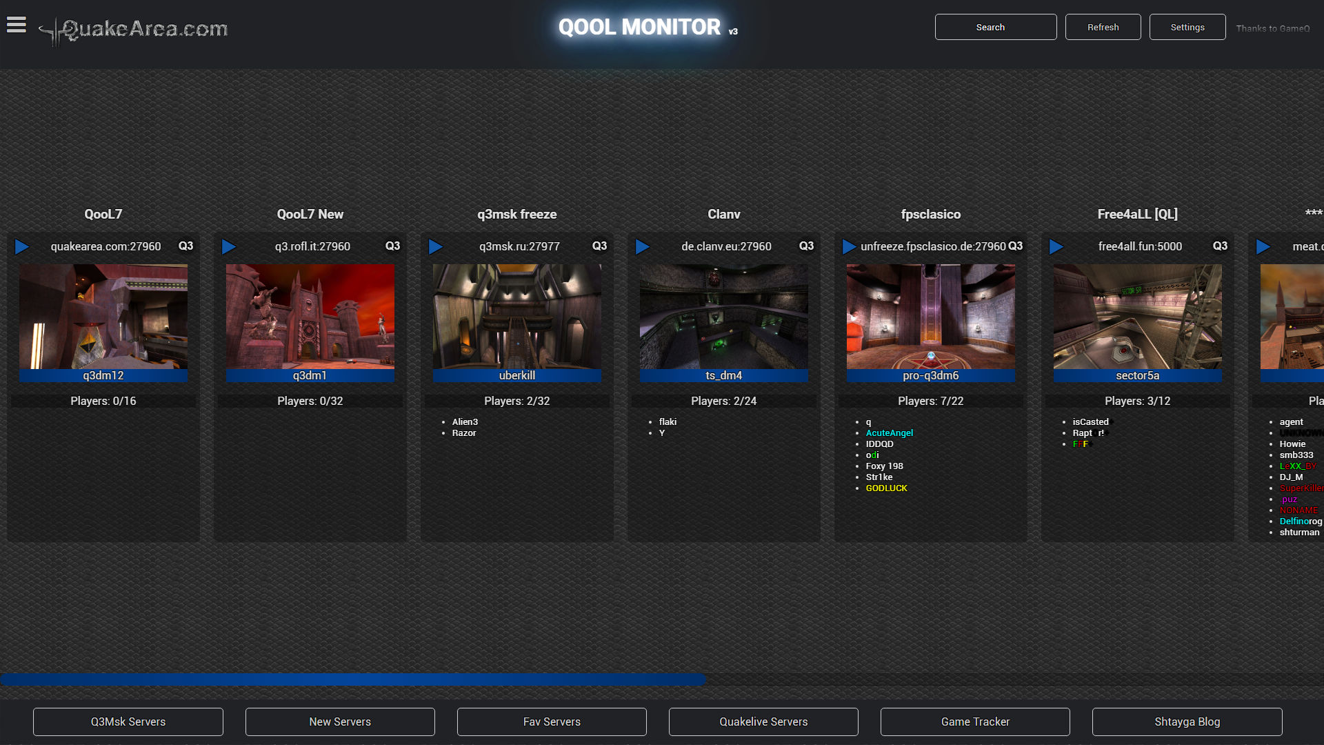Select player AcuteAngel
This screenshot has width=1324, height=745.
pos(890,433)
